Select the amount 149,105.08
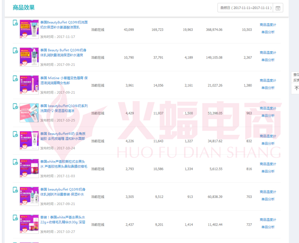Viewport: 299px width, 243px height. pyautogui.click(x=214, y=58)
